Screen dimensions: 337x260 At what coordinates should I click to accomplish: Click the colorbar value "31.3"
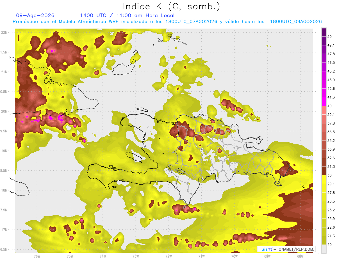(x=331, y=167)
